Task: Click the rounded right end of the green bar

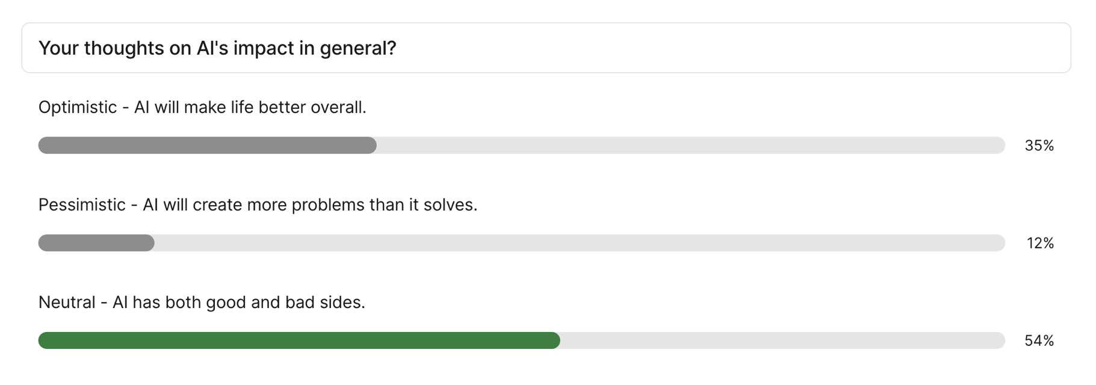Action: click(555, 340)
